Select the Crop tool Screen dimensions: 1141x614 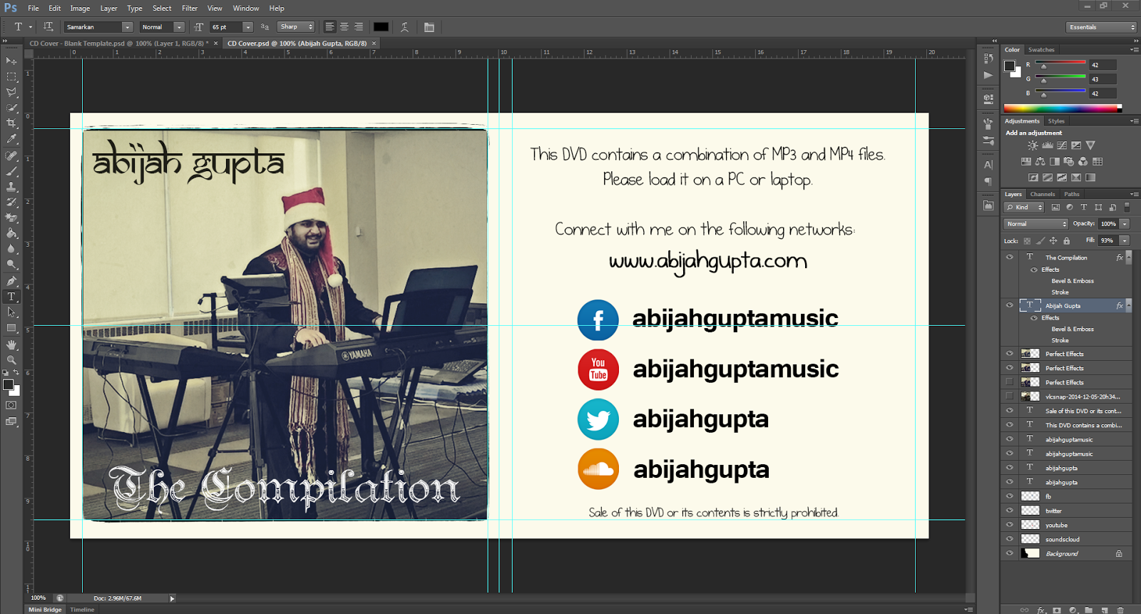(11, 123)
